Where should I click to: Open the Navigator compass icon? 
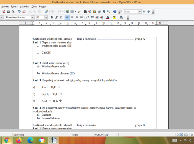pos(90,12)
